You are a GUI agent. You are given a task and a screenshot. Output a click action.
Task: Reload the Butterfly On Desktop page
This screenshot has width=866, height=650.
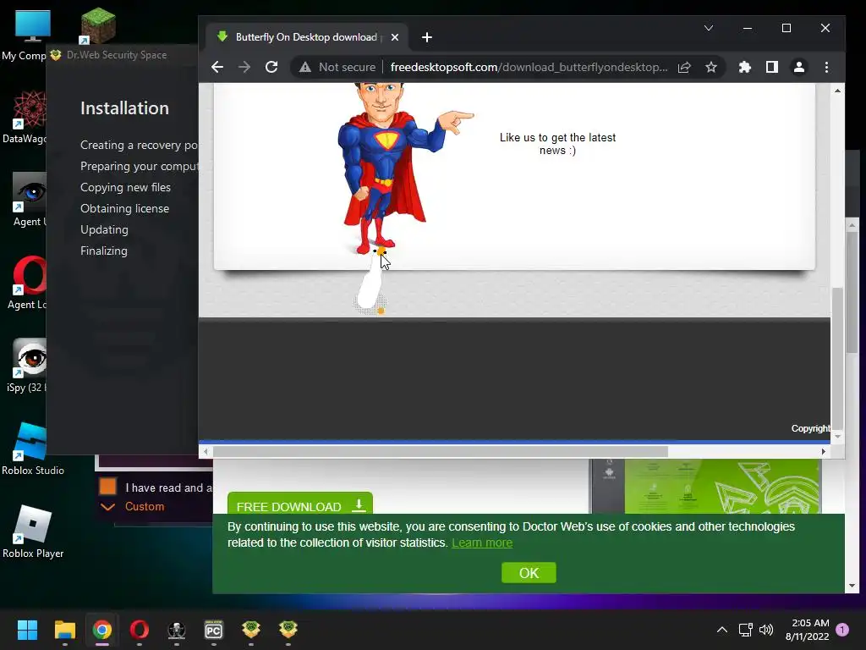tap(271, 68)
